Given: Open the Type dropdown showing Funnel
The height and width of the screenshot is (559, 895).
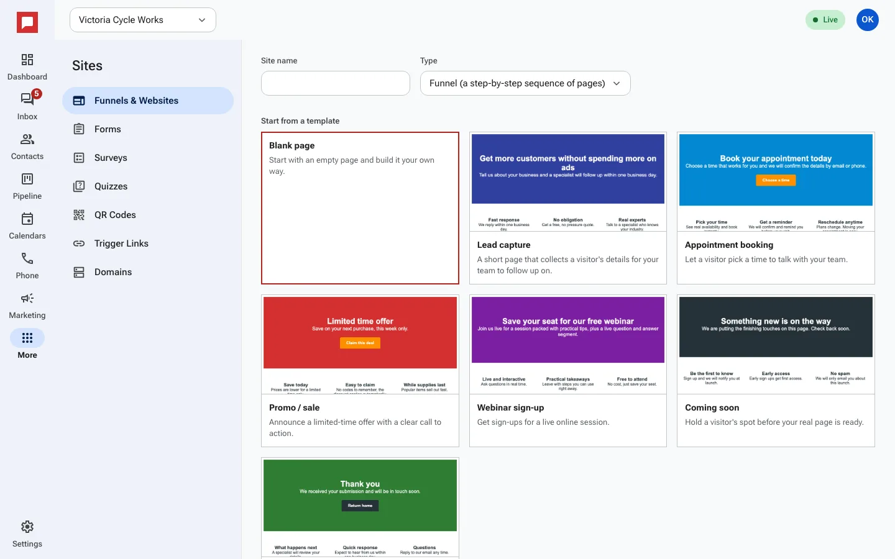Looking at the screenshot, I should [525, 83].
